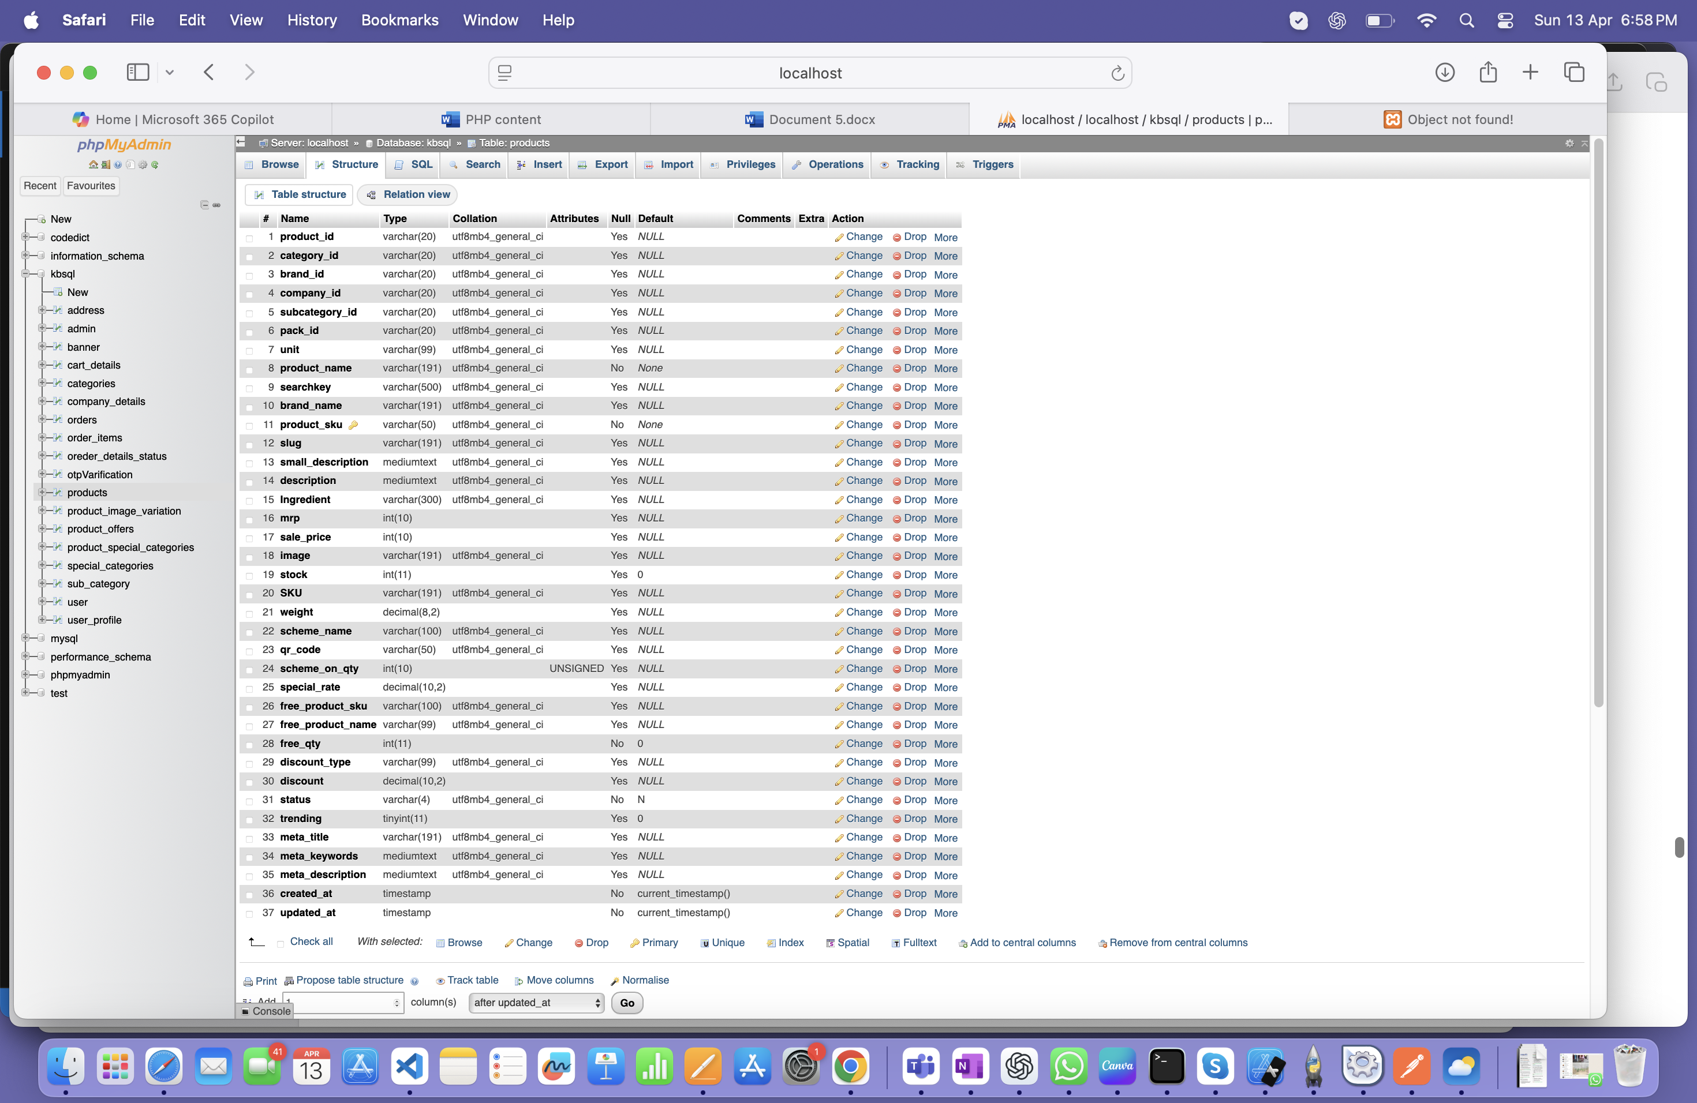
Task: Click the log out door icon
Action: pyautogui.click(x=106, y=164)
